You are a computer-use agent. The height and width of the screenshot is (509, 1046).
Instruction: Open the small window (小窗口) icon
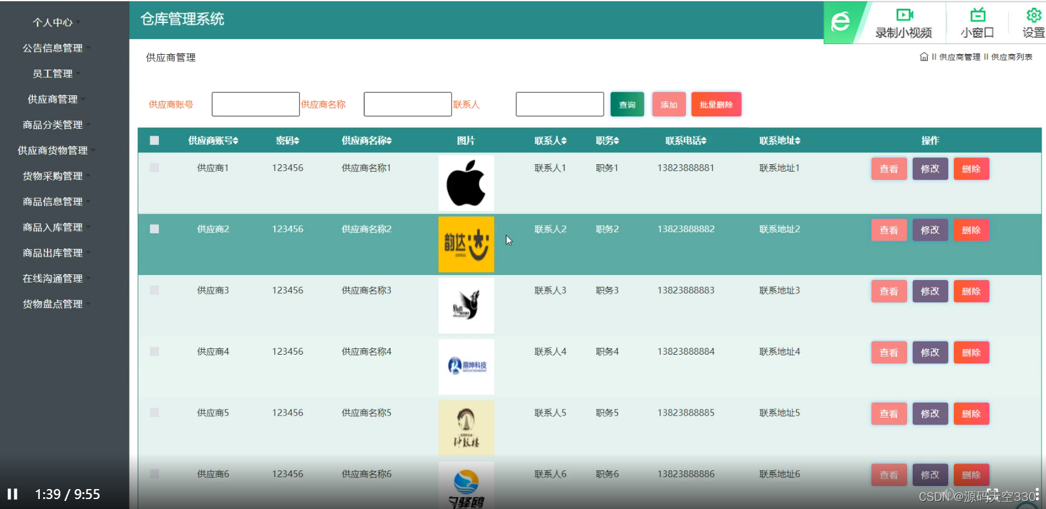point(977,15)
